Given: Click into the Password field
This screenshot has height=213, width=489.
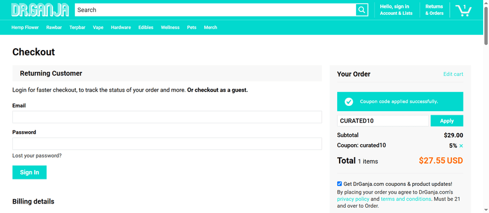Looking at the screenshot, I should [167, 144].
